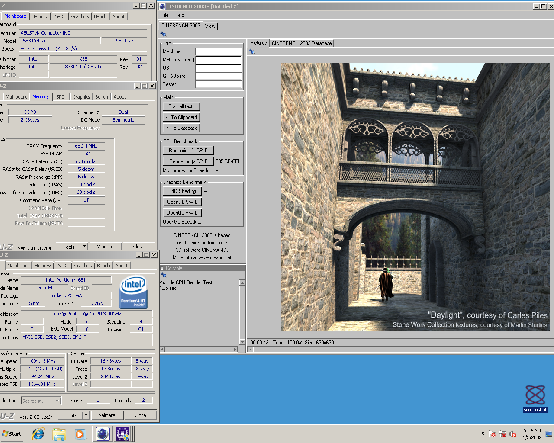This screenshot has width=554, height=443.
Task: Open Internet Explorer from the taskbar
Action: pyautogui.click(x=38, y=434)
